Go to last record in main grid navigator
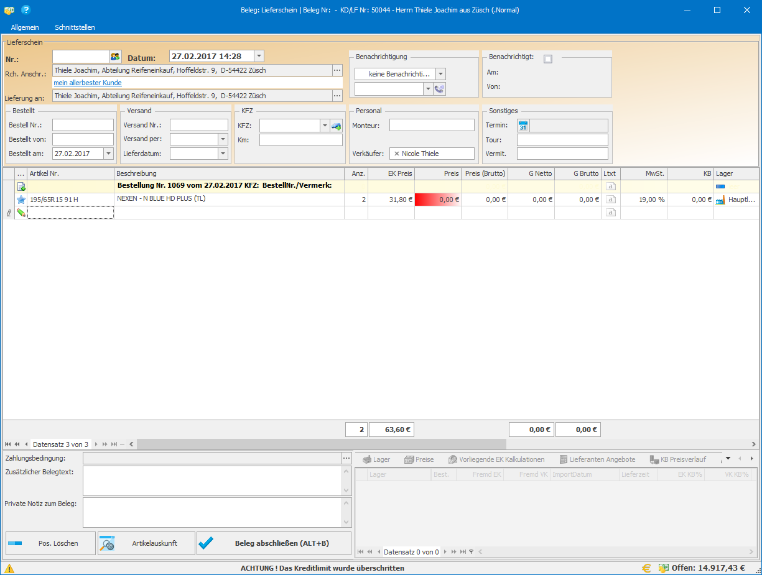This screenshot has width=762, height=575. tap(114, 444)
